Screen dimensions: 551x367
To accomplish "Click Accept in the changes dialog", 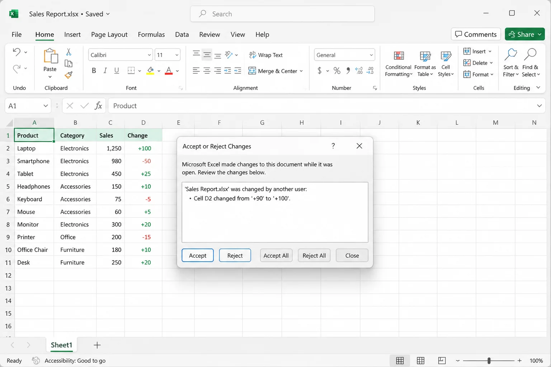I will [198, 256].
